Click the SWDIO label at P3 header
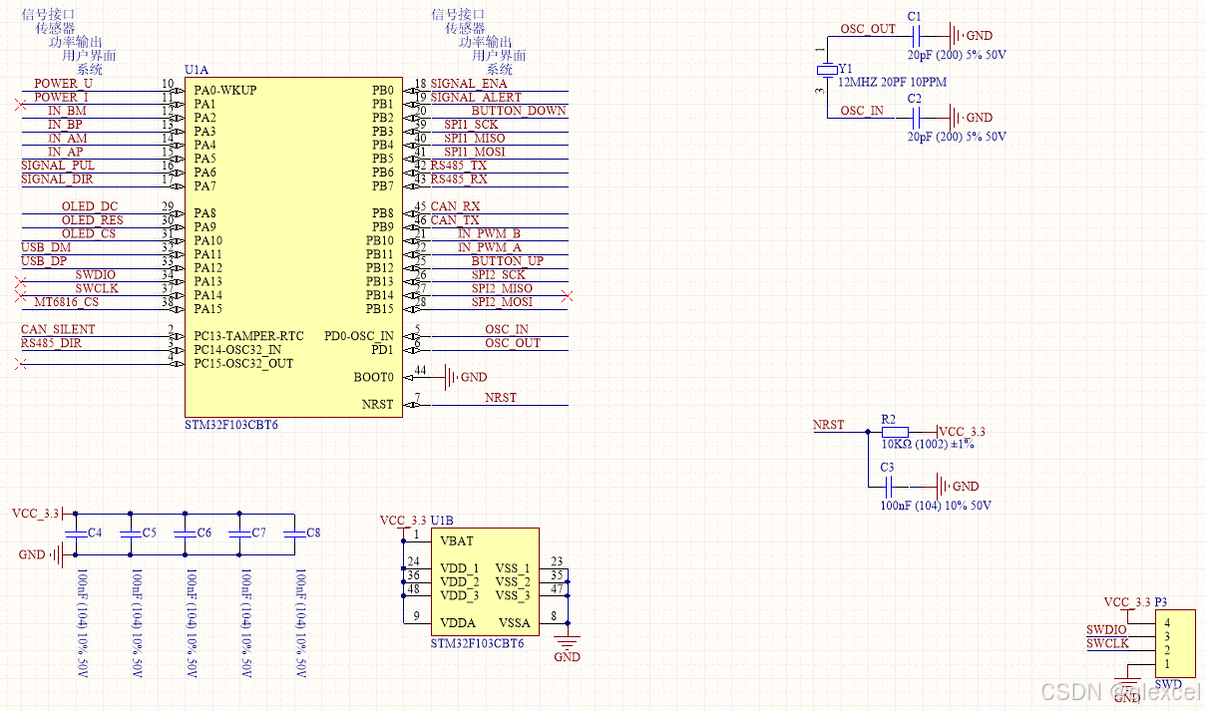Image resolution: width=1205 pixels, height=711 pixels. (x=1106, y=630)
